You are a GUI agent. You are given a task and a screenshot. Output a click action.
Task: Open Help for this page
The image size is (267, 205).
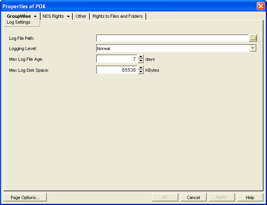click(x=250, y=198)
